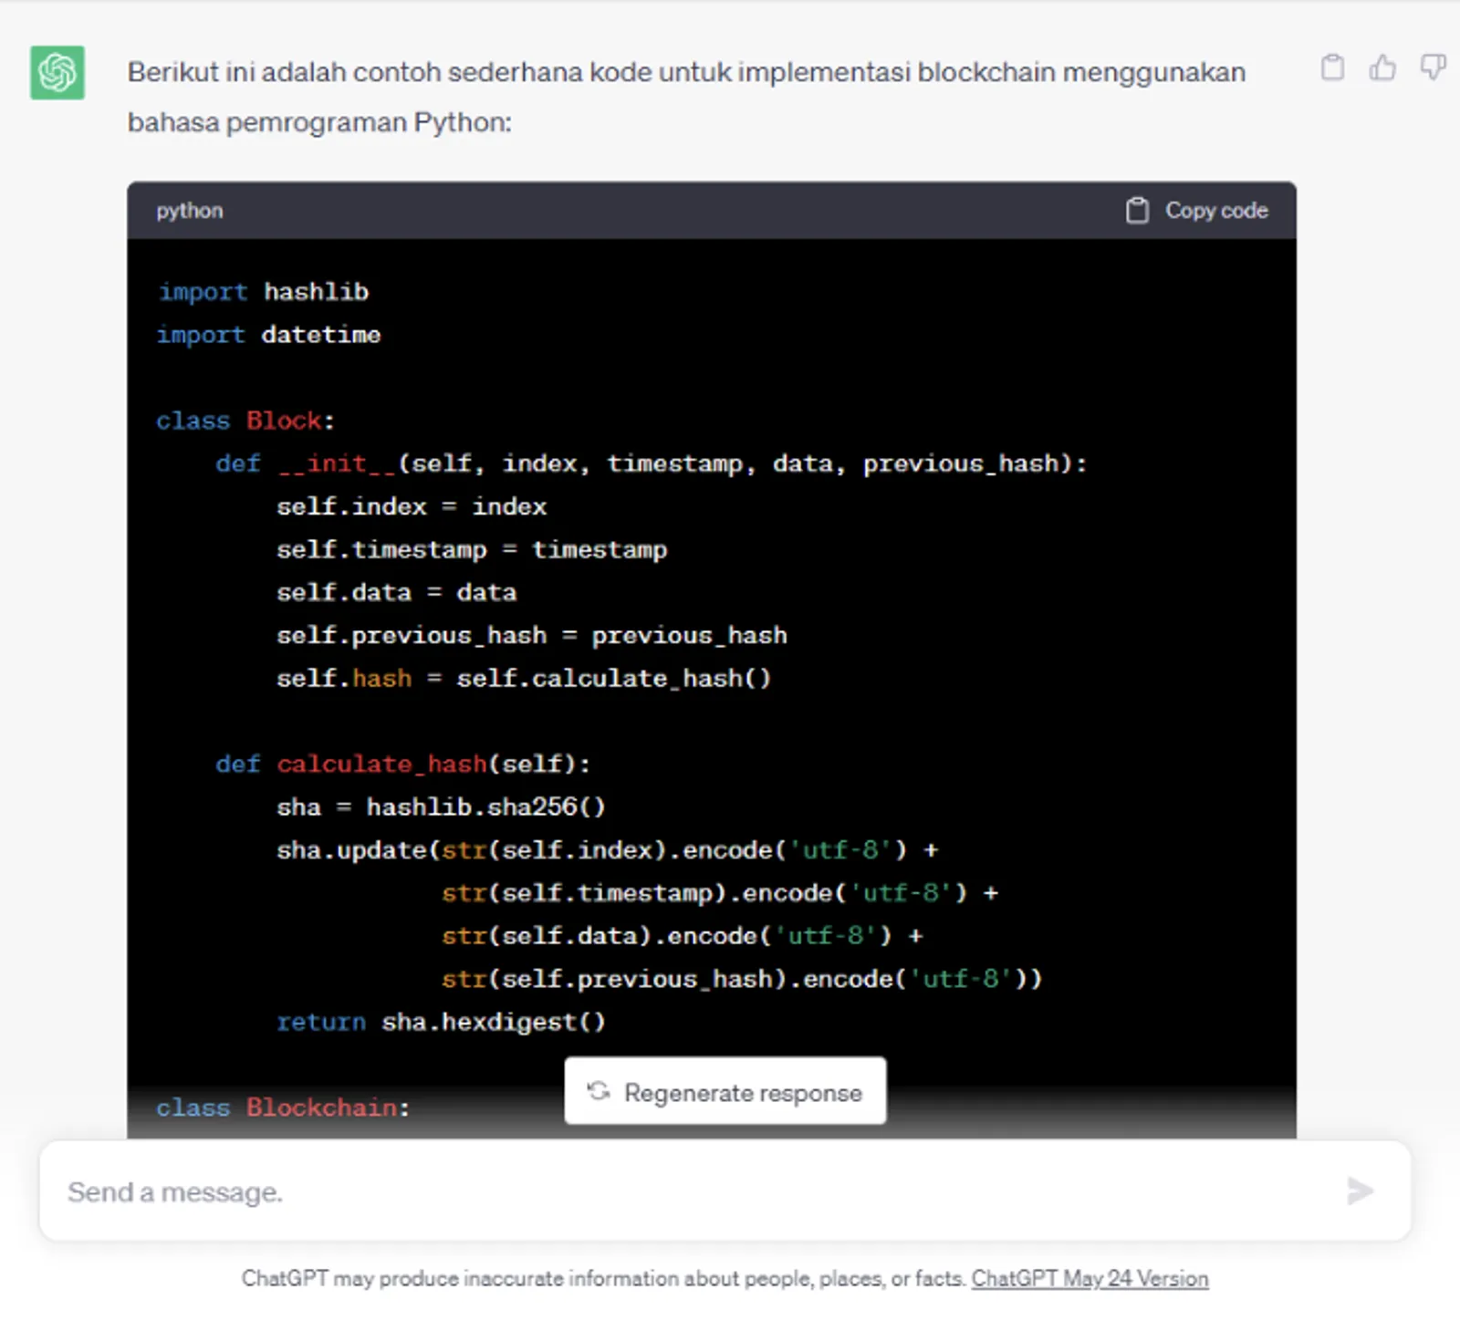Give thumbs up to the response
The height and width of the screenshot is (1331, 1460).
coord(1382,68)
